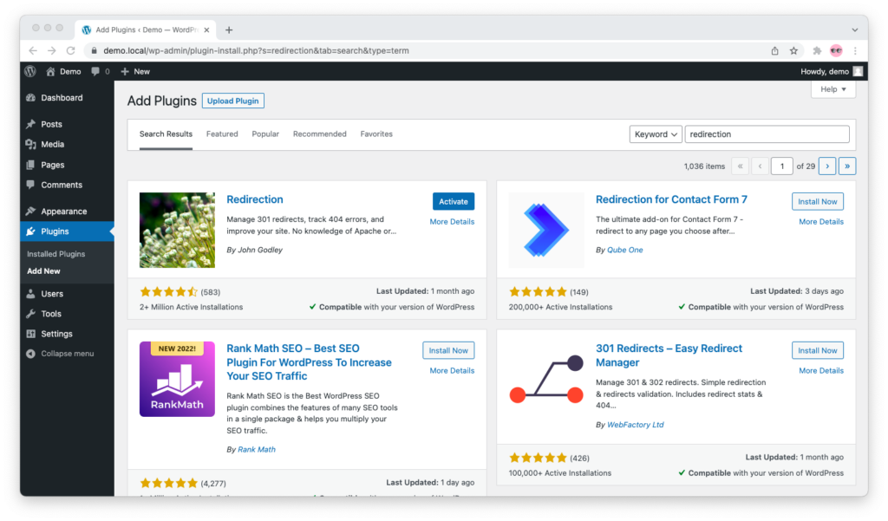Open More Details for Contact Form 7 redirection
Screen dimensions: 888x521
coord(821,222)
